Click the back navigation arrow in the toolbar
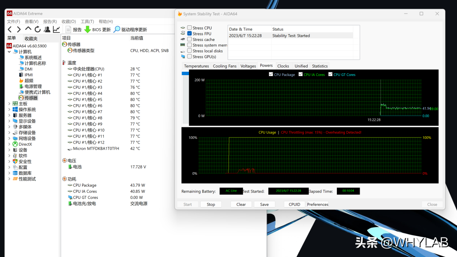 10,30
